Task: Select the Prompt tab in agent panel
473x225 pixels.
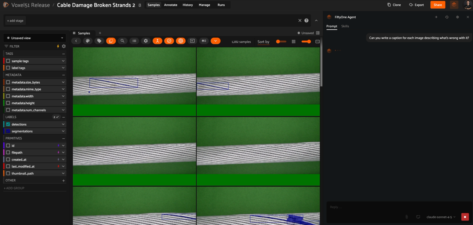Action: 332,26
